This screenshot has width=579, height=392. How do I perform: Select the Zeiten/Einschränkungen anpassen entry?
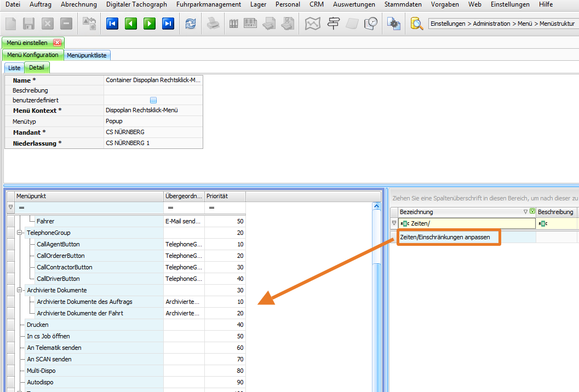coord(445,237)
